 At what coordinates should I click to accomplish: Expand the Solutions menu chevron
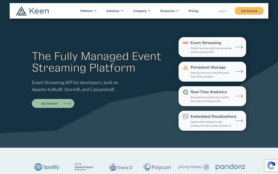point(122,11)
